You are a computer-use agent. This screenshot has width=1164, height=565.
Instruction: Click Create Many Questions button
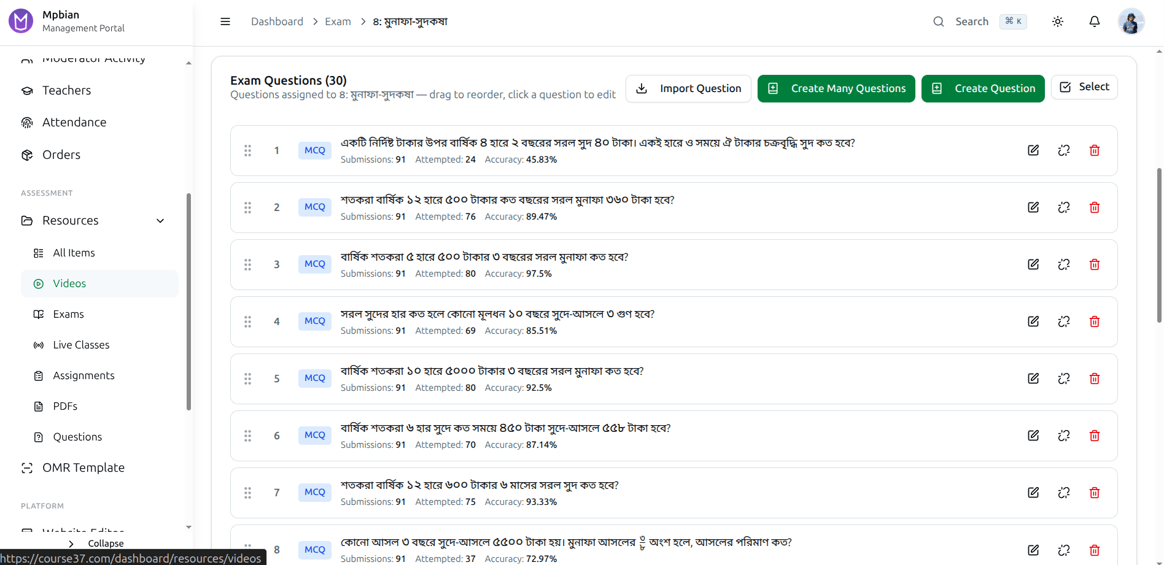tap(836, 88)
